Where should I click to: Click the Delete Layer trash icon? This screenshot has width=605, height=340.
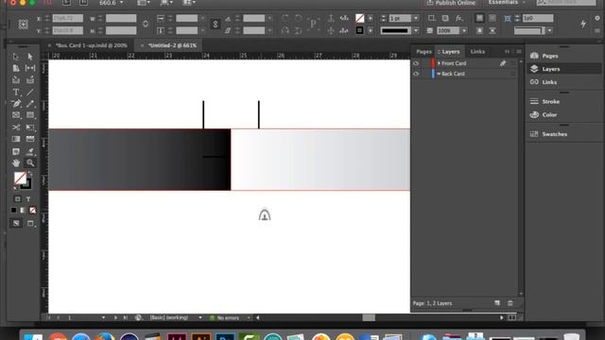(x=510, y=303)
